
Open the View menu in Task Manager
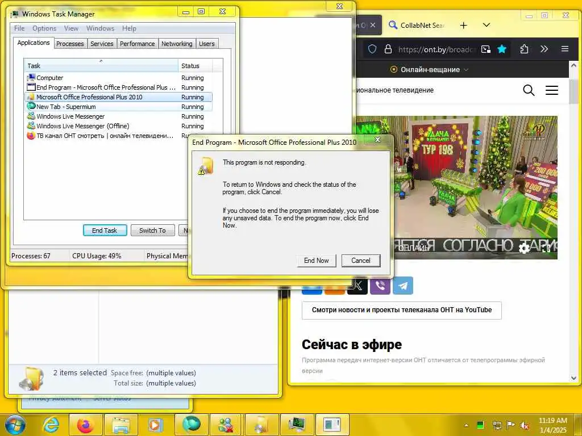71,28
